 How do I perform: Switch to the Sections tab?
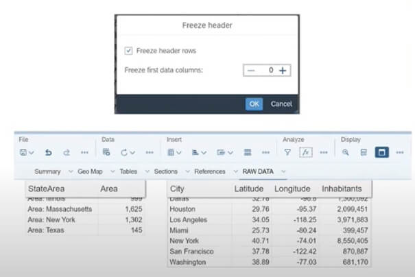(166, 171)
